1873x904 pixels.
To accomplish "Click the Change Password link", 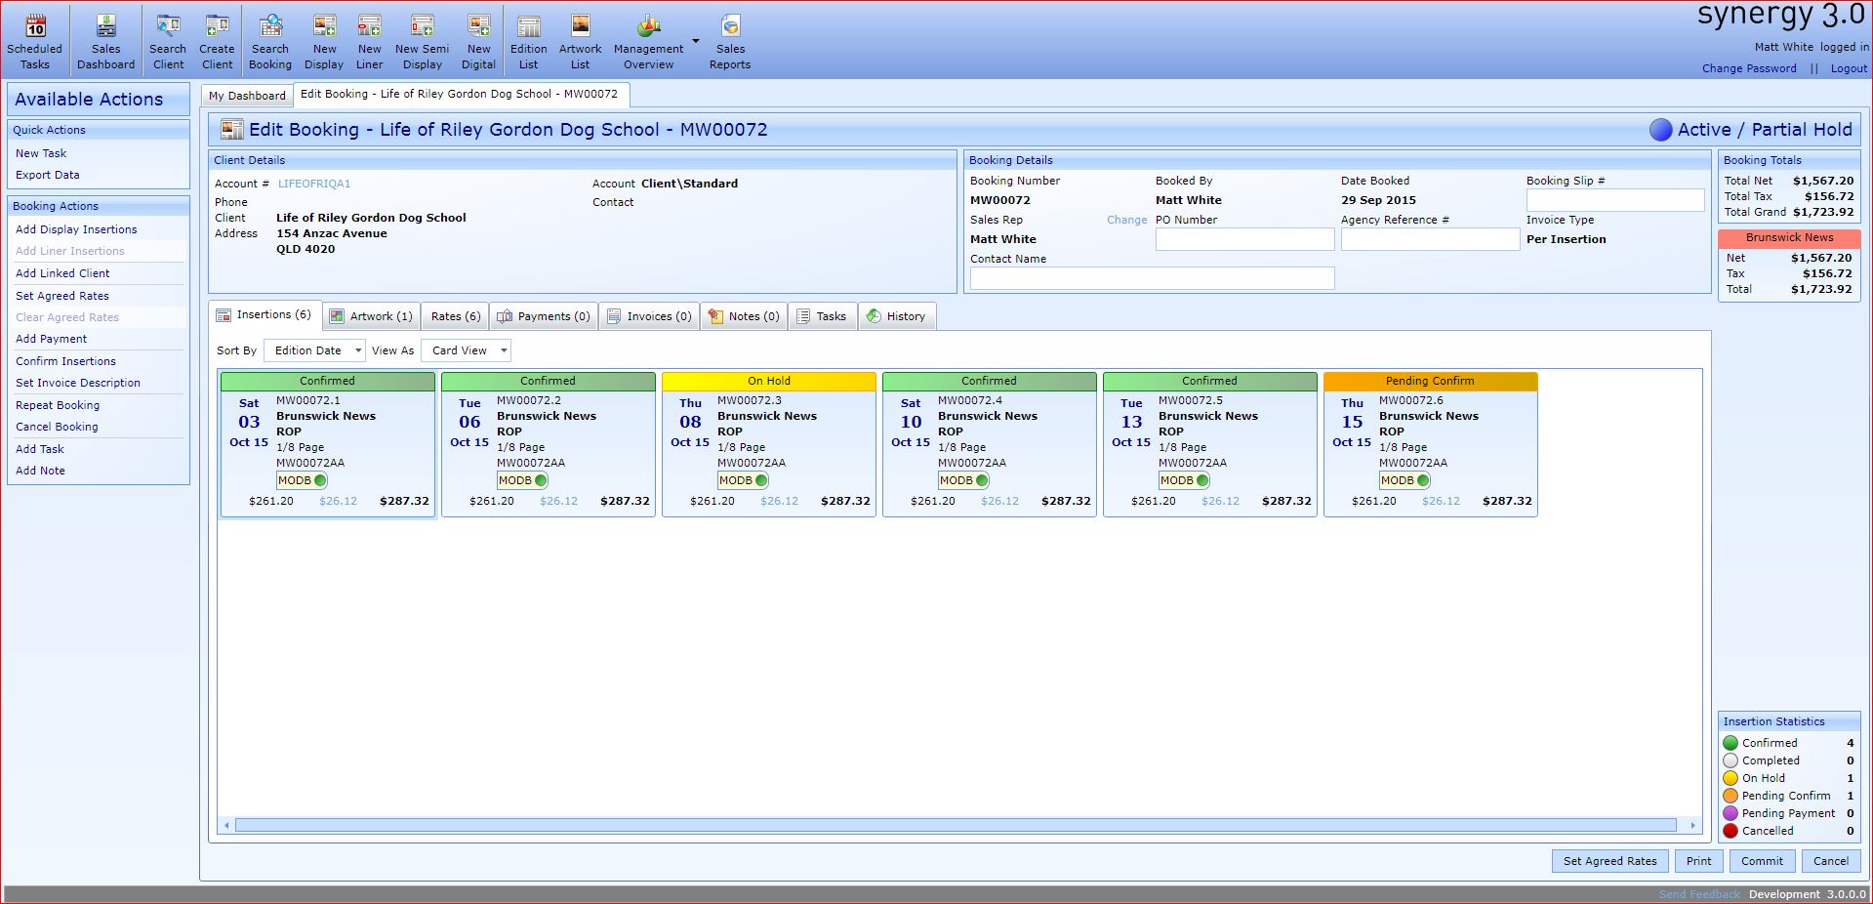I will coord(1749,68).
